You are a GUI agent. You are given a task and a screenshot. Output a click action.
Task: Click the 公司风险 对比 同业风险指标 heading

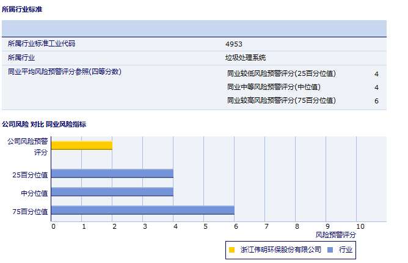[x=44, y=124]
